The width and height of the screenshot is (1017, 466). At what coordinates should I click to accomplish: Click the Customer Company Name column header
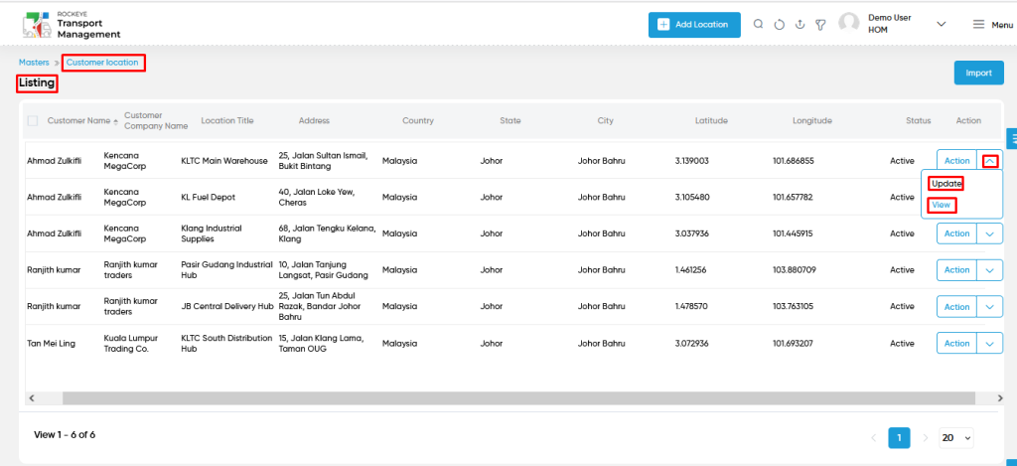pos(156,120)
